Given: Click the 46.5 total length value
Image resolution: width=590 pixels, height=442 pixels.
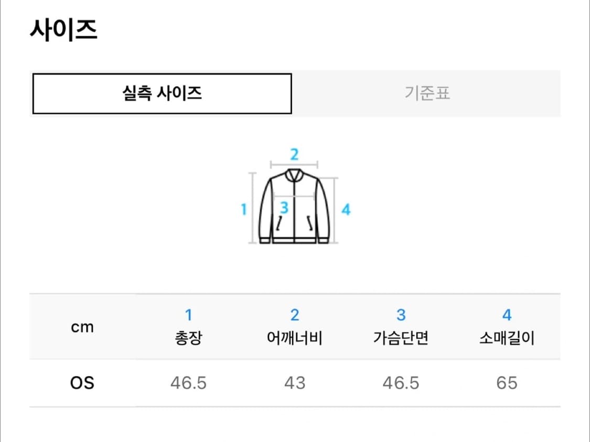Looking at the screenshot, I should [189, 383].
